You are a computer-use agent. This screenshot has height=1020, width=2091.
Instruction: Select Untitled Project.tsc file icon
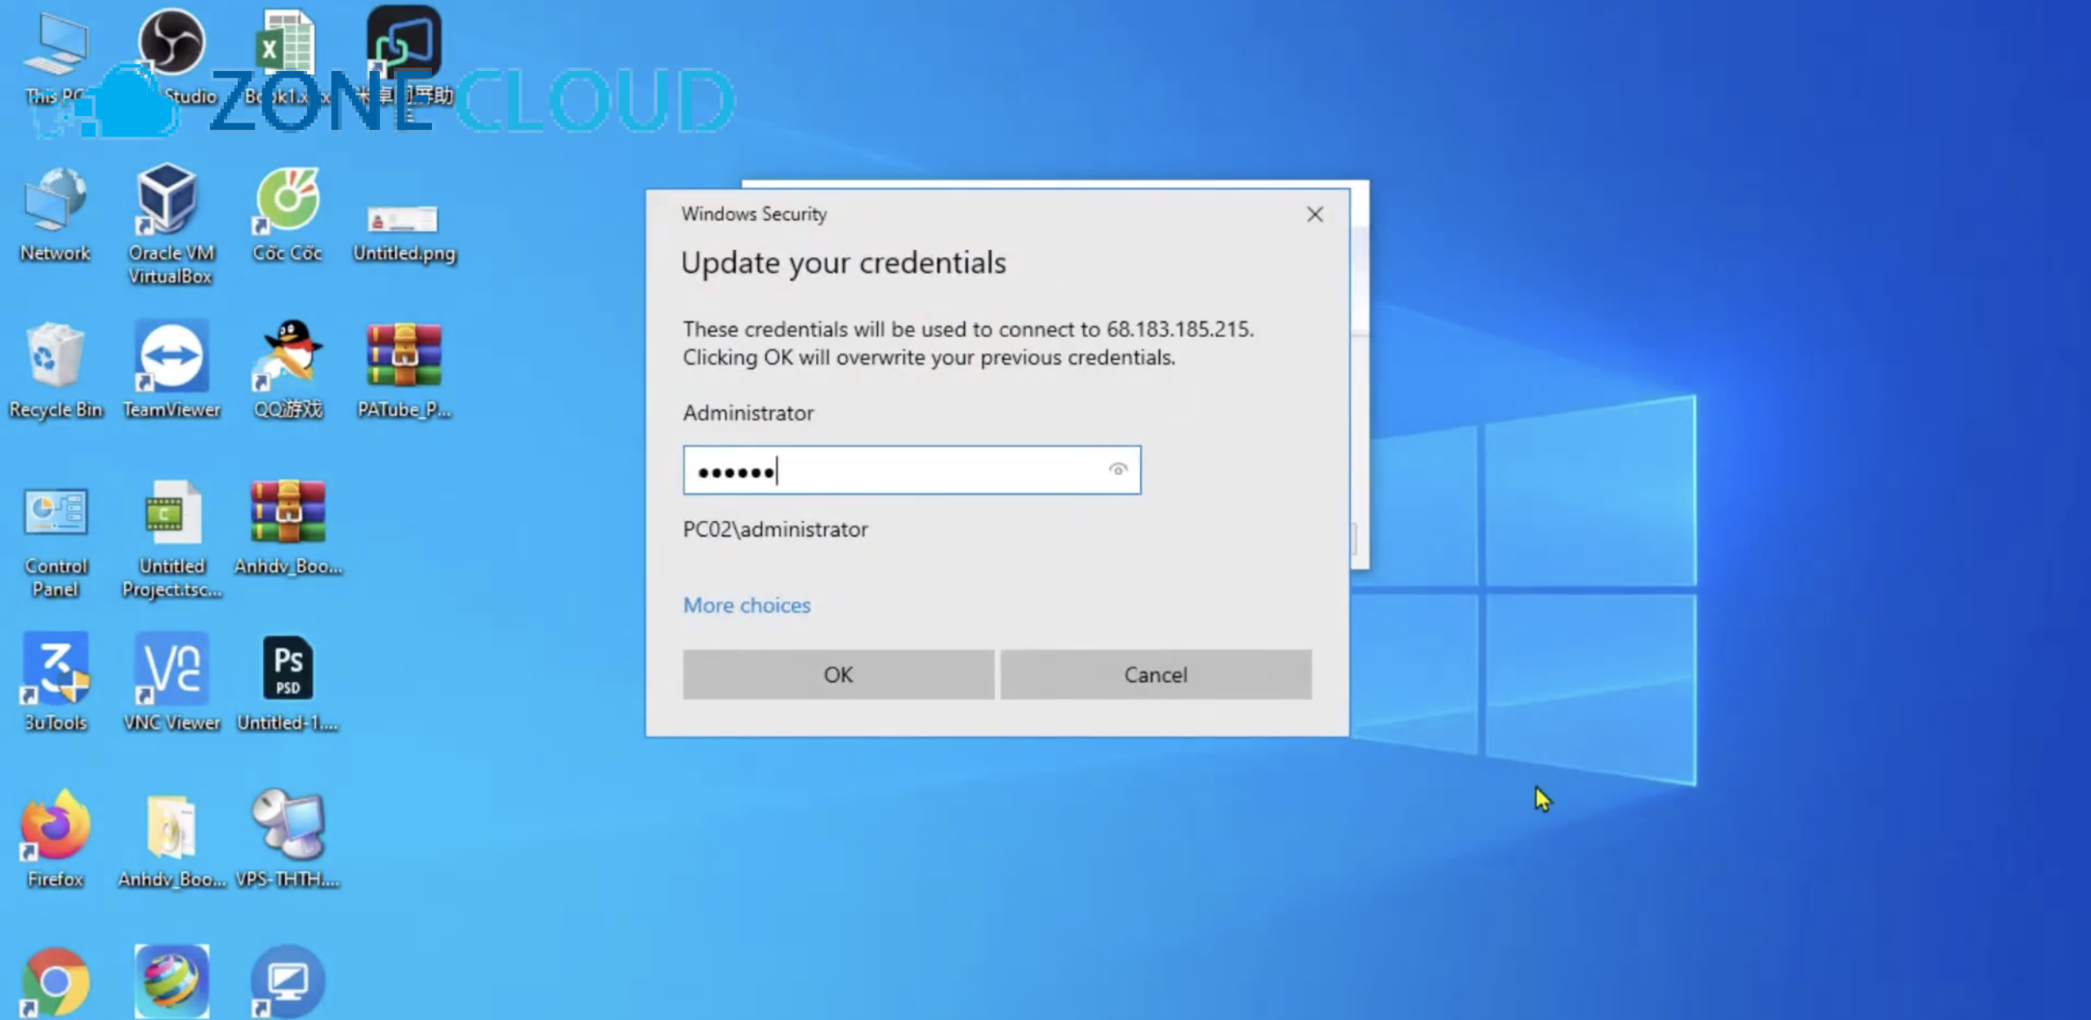click(172, 541)
